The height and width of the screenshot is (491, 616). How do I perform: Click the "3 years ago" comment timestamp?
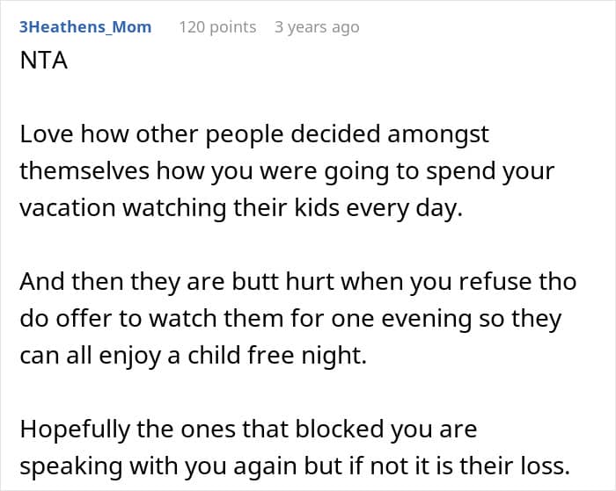click(x=317, y=27)
